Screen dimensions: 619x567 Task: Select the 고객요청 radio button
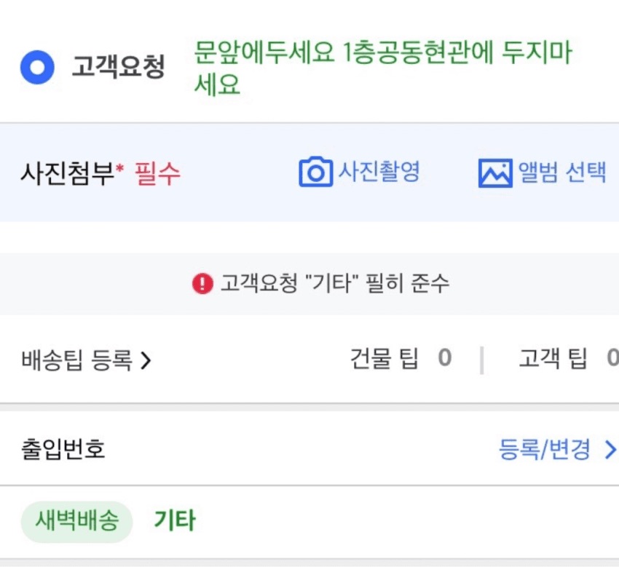pyautogui.click(x=37, y=68)
